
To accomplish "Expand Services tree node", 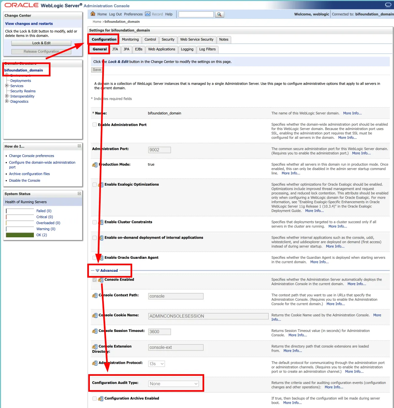I will click(x=7, y=86).
